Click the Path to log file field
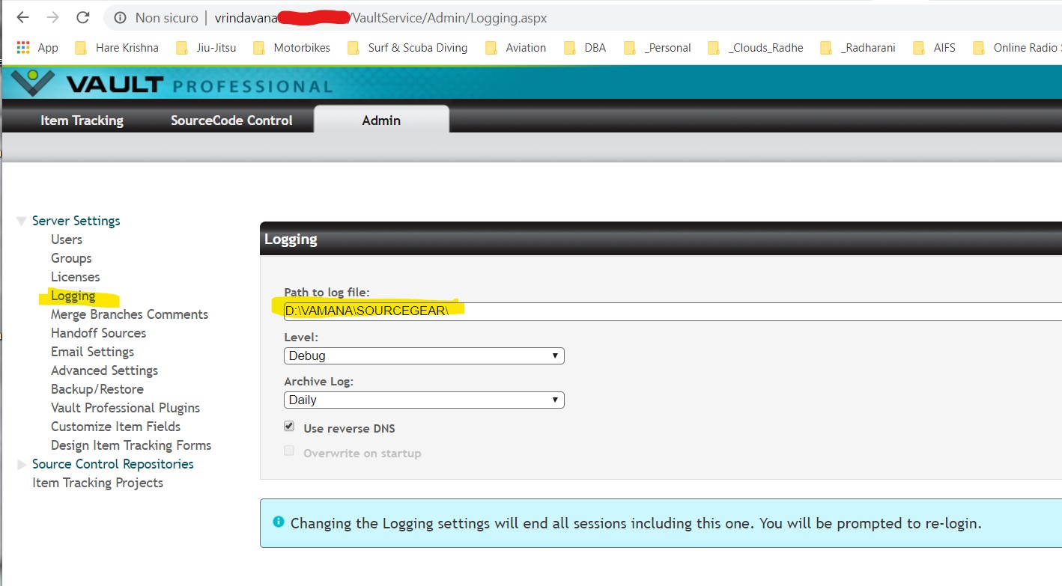This screenshot has height=586, width=1062. pyautogui.click(x=673, y=311)
